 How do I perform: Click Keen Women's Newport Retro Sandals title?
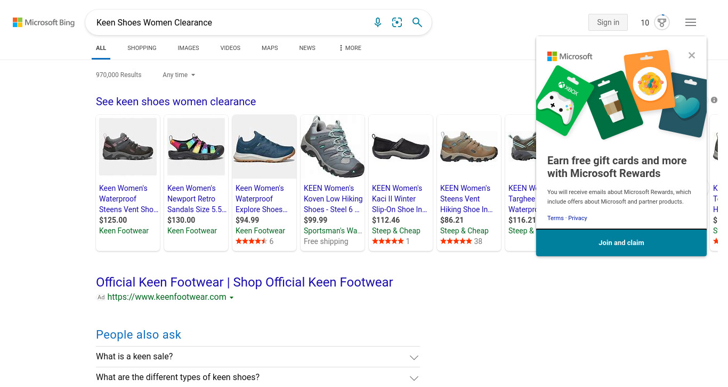[197, 199]
